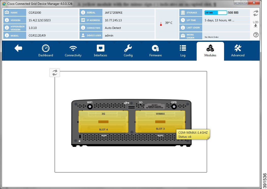Click the model value CGR1120/K9

[37, 36]
